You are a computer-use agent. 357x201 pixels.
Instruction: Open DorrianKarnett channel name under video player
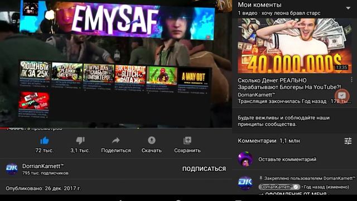(43, 166)
